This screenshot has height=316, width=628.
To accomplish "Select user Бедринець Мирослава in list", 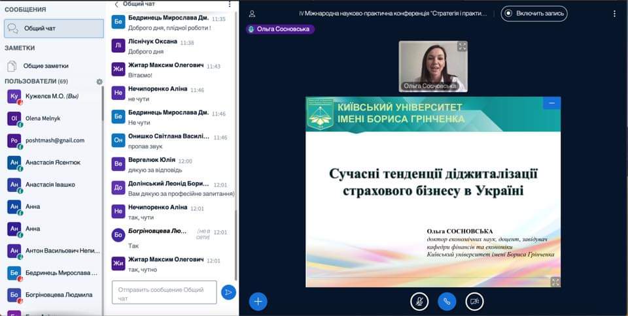I will point(52,273).
